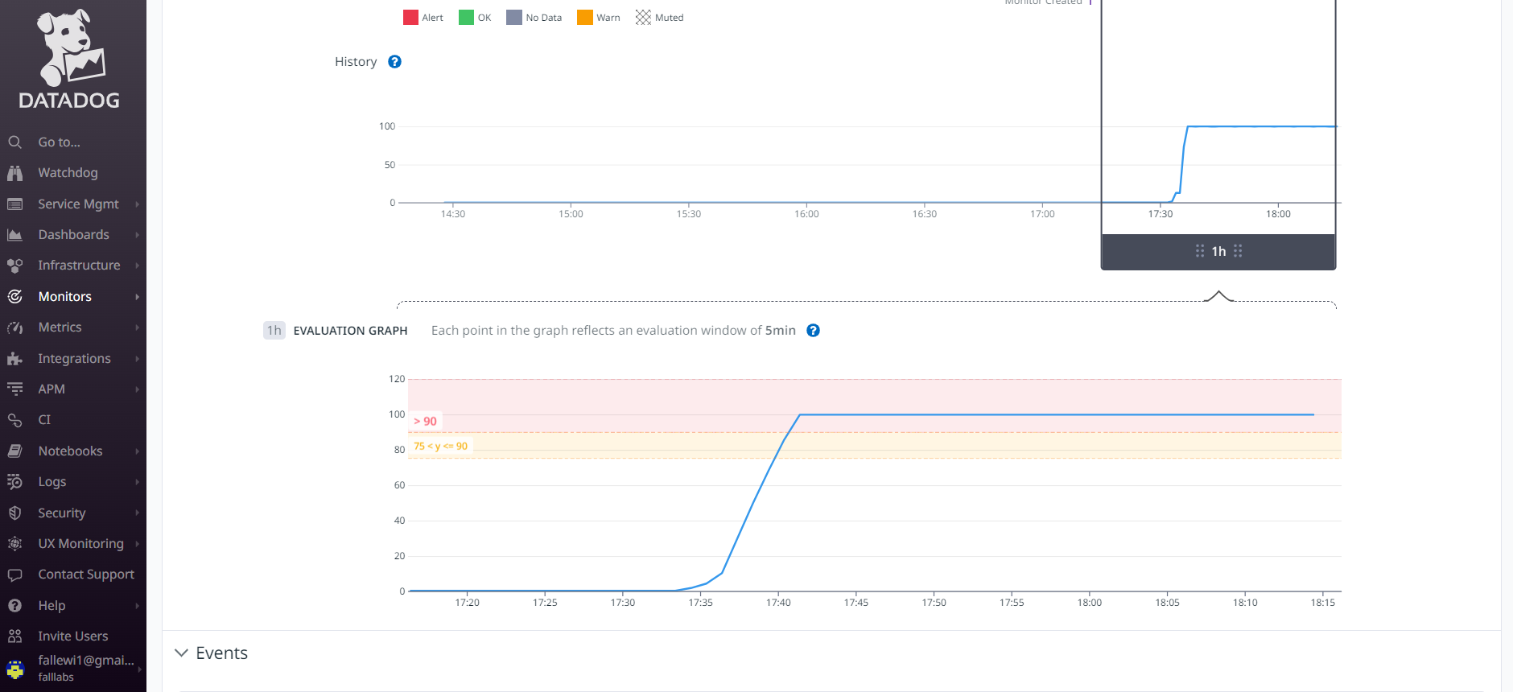Click the 1h evaluation graph badge

(274, 331)
